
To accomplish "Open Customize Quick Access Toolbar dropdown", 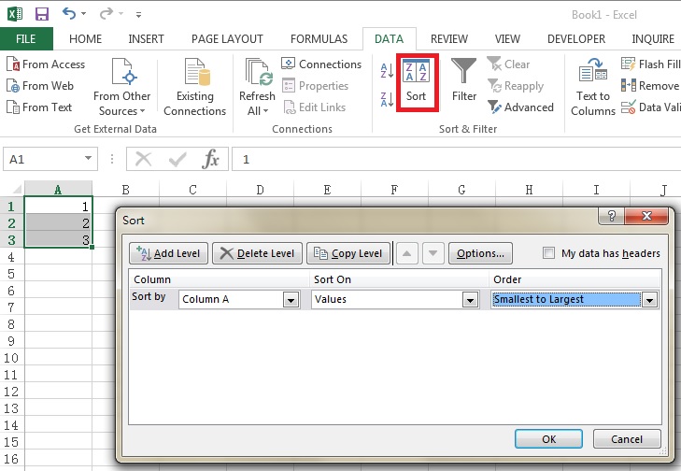I will [138, 14].
